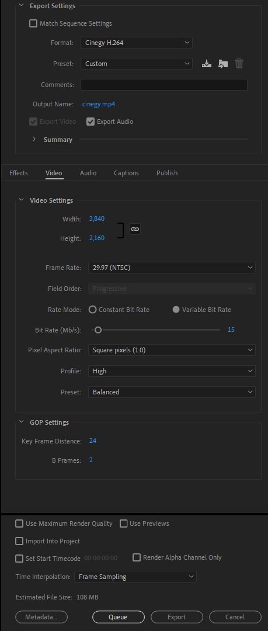
Task: Check the Use Previews option
Action: pos(124,523)
